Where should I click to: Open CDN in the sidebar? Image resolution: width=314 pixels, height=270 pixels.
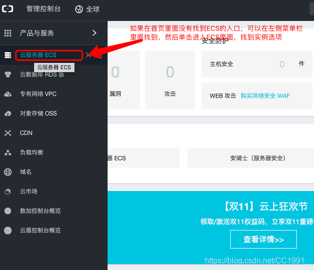pyautogui.click(x=26, y=133)
